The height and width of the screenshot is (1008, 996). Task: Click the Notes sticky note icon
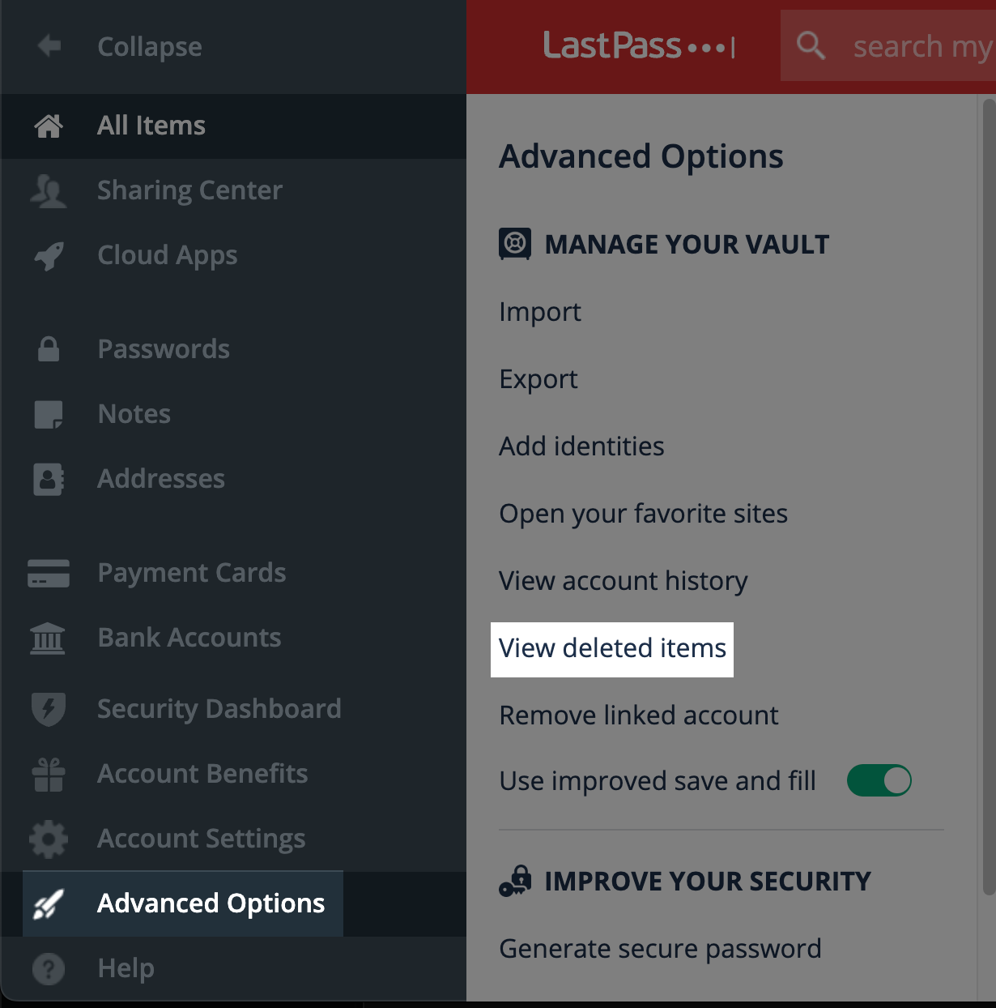tap(49, 414)
